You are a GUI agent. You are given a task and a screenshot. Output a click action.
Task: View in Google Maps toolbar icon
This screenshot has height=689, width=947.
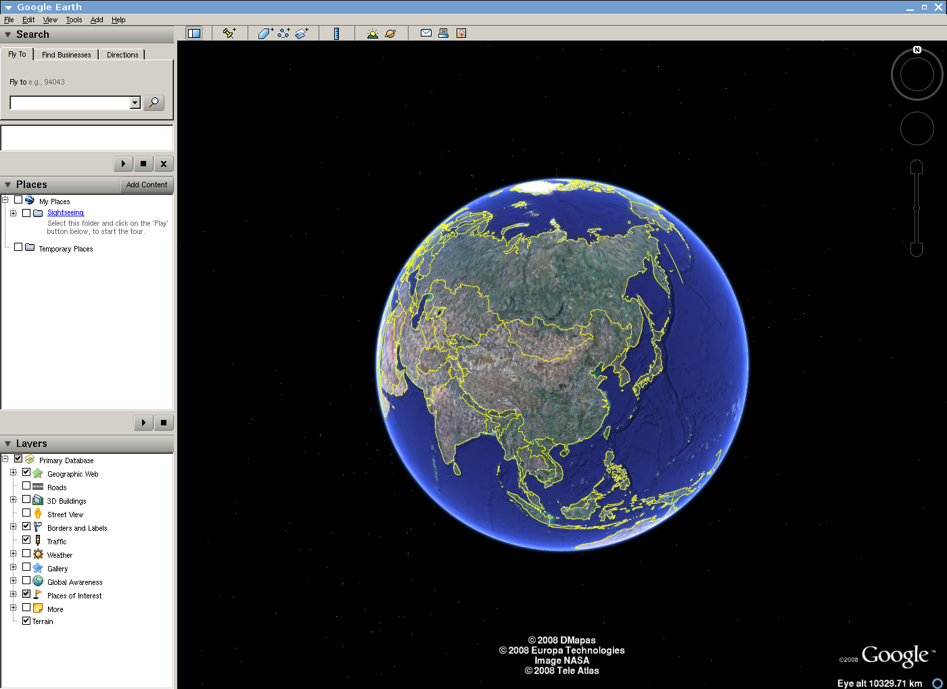[x=461, y=33]
